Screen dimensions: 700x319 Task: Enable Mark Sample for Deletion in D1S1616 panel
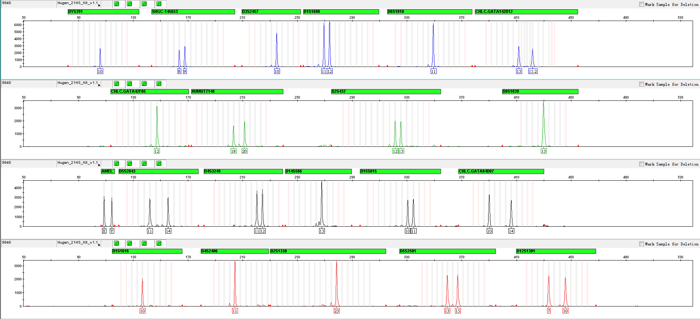coord(641,244)
